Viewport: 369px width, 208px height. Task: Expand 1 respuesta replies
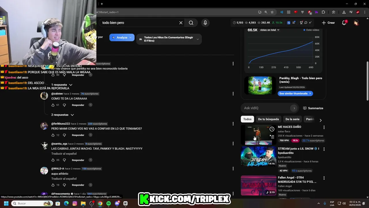click(x=62, y=85)
